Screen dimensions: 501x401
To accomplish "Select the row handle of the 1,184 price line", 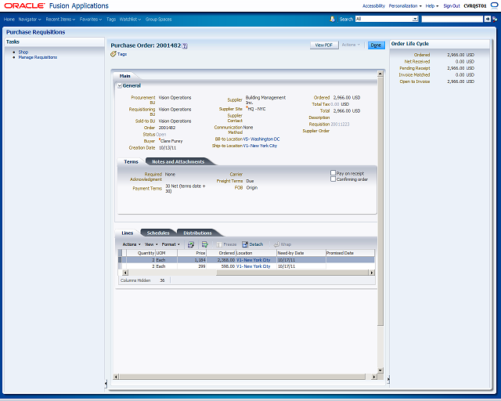I will 120,260.
